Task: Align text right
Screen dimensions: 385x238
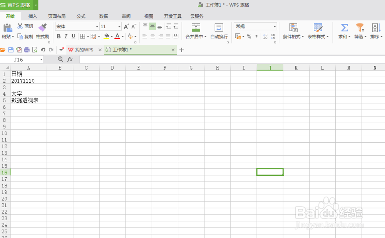Action: [161, 37]
